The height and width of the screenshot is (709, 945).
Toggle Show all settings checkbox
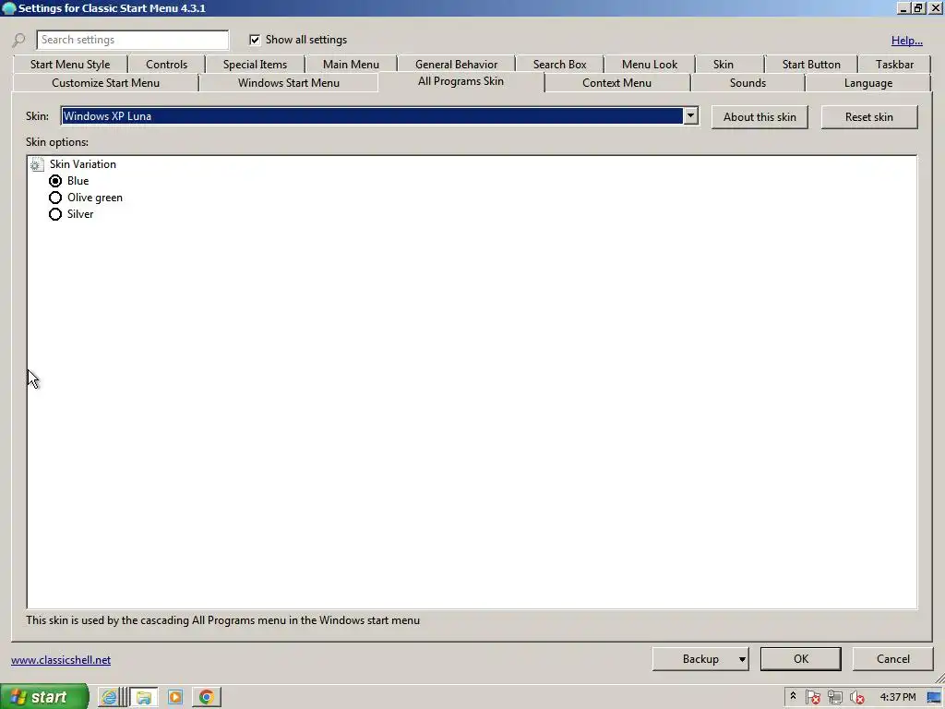(255, 40)
